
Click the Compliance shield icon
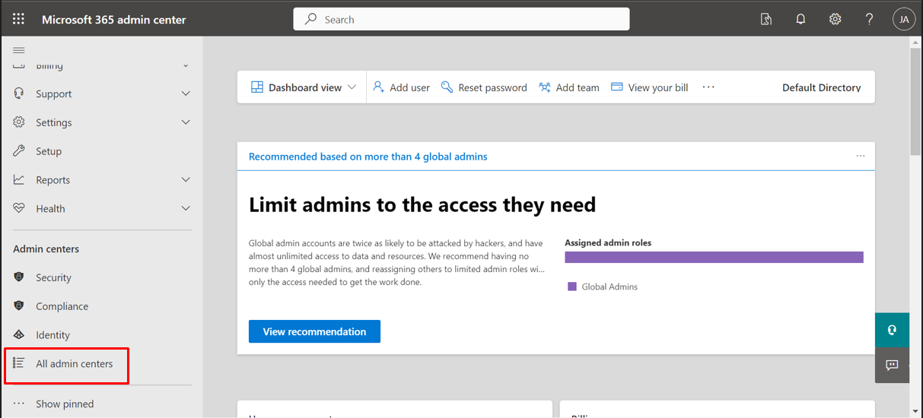coord(19,306)
